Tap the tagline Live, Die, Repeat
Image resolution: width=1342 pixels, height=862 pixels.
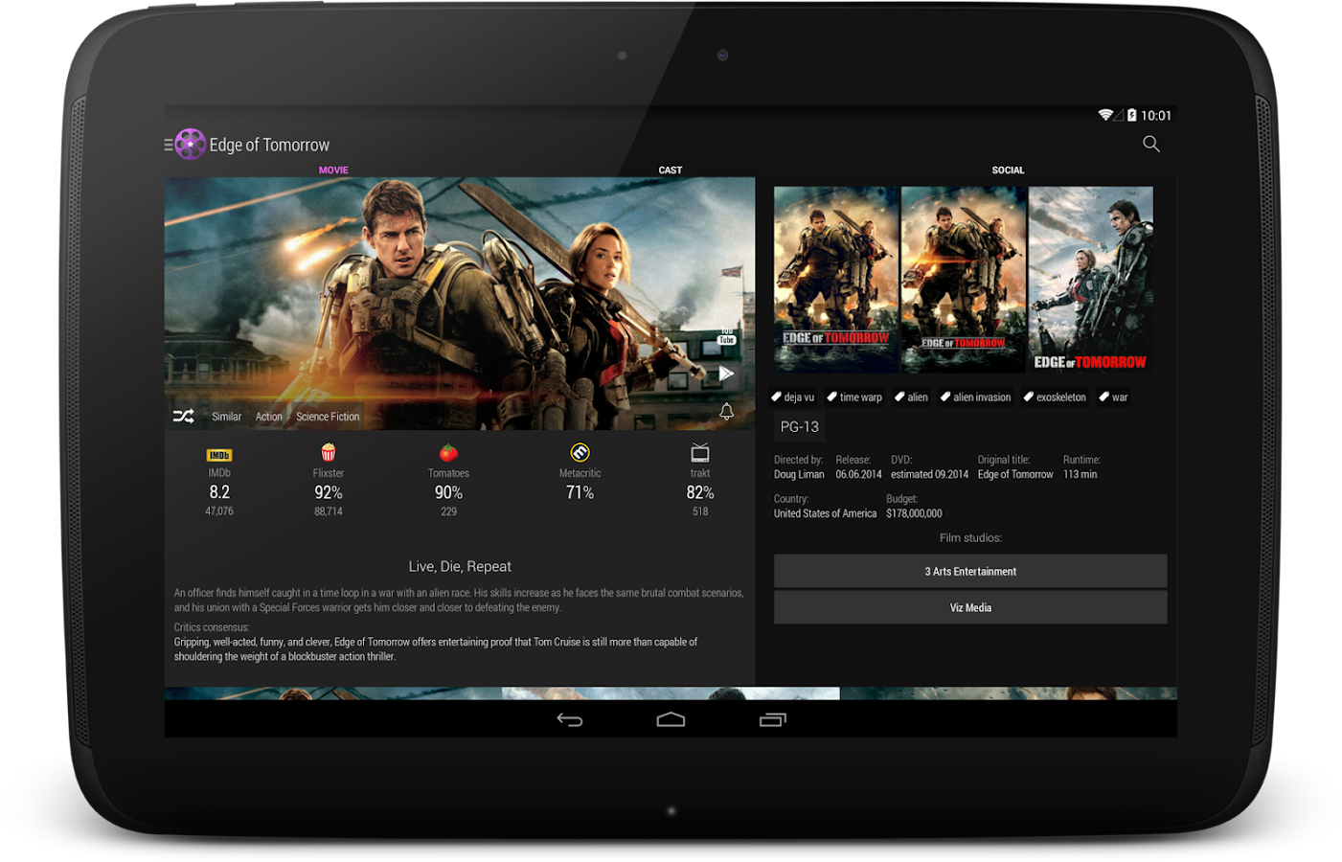460,566
